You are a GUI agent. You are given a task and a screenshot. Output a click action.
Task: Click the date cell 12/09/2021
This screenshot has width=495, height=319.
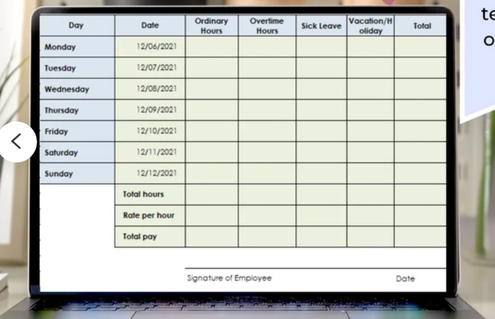(x=150, y=110)
